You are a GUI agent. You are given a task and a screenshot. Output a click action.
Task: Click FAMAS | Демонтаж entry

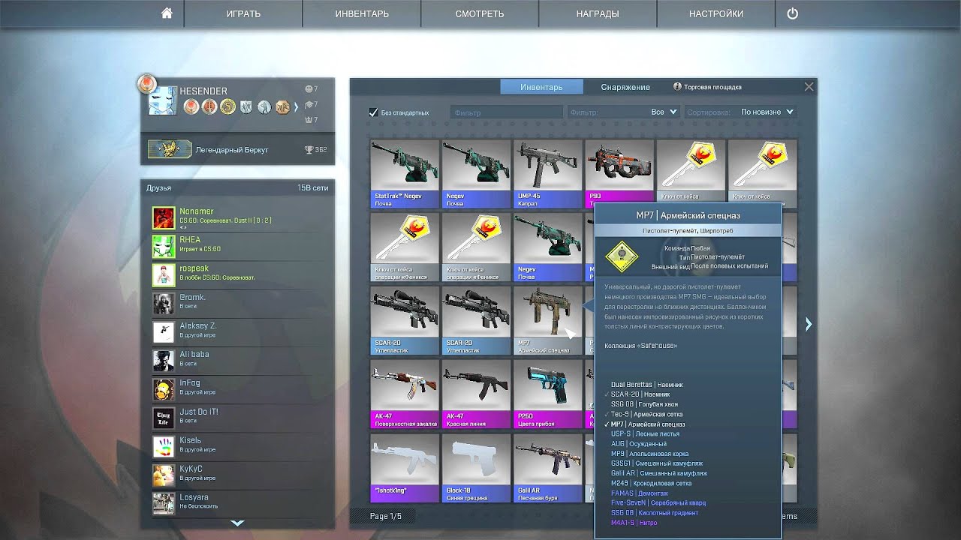click(x=640, y=493)
